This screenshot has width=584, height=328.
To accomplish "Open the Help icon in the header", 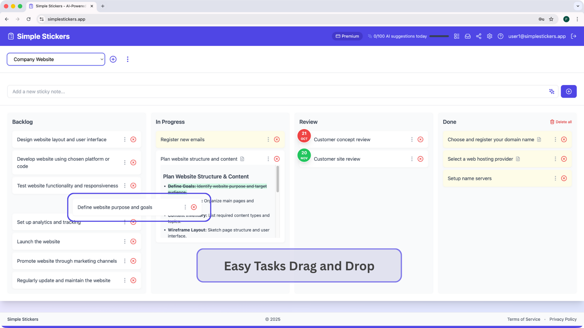I will pos(500,36).
